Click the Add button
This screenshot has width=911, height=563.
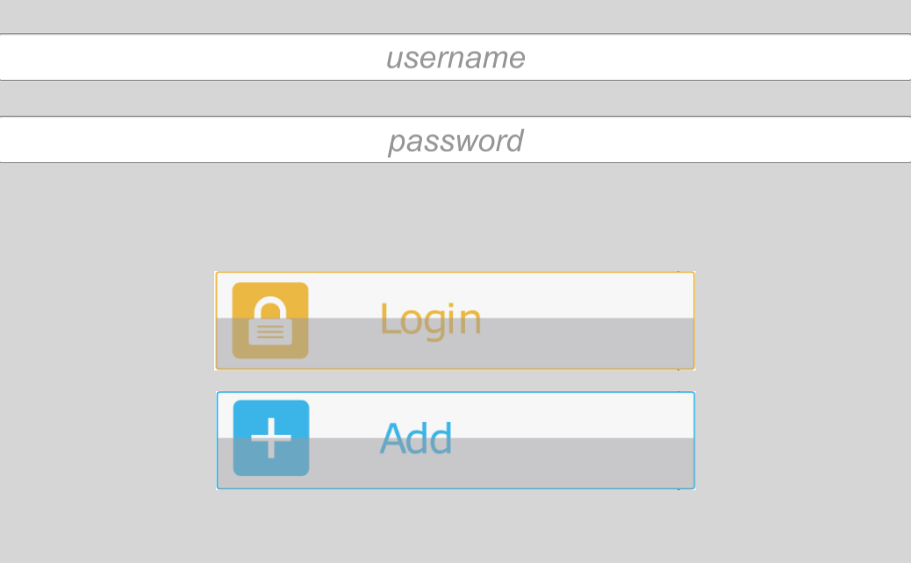455,440
